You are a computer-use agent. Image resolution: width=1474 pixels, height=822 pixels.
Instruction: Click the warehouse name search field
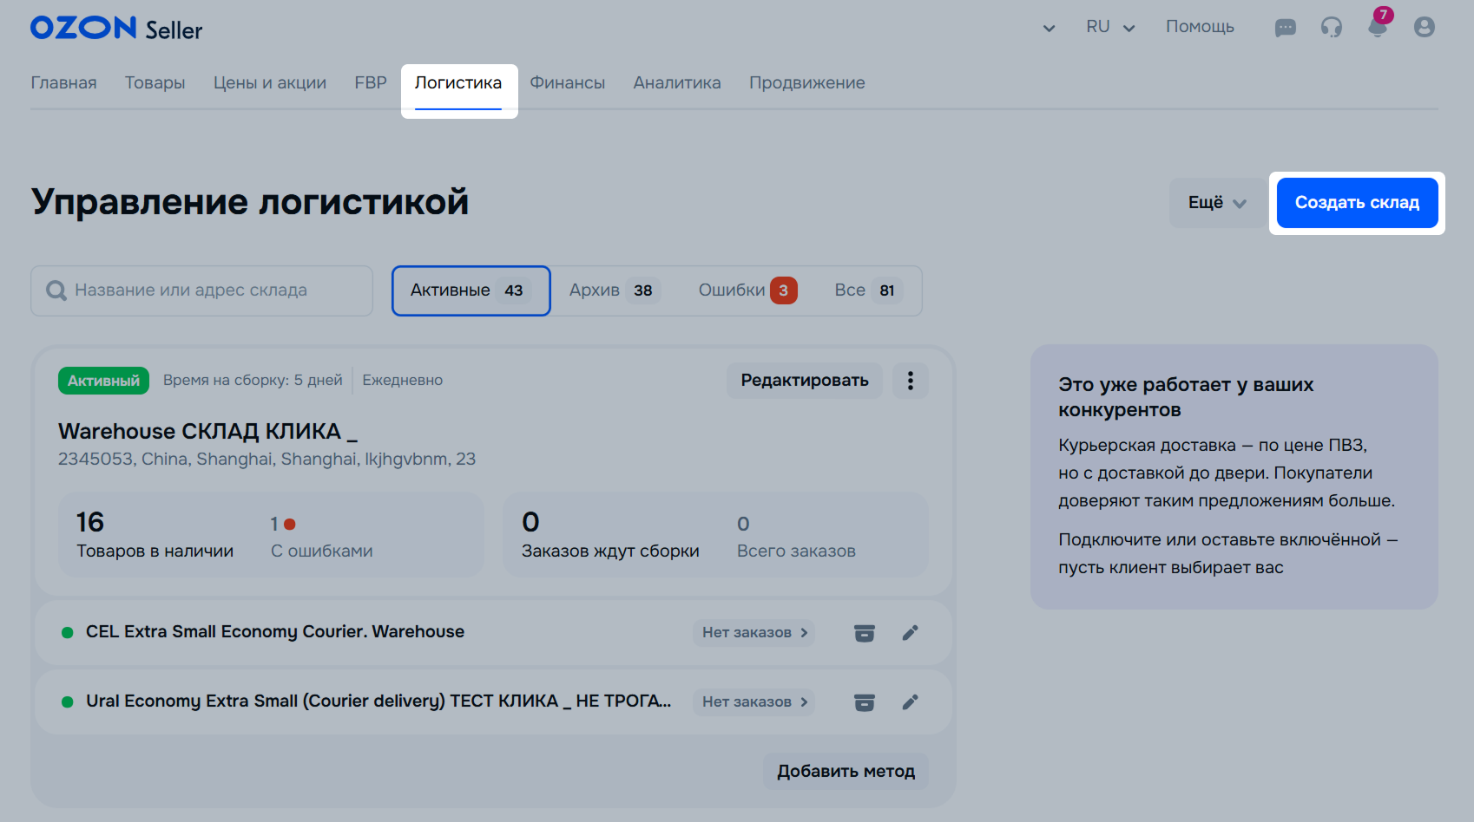tap(208, 290)
